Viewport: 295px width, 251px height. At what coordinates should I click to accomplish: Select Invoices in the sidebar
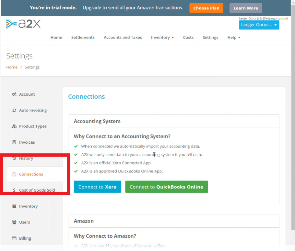27,142
